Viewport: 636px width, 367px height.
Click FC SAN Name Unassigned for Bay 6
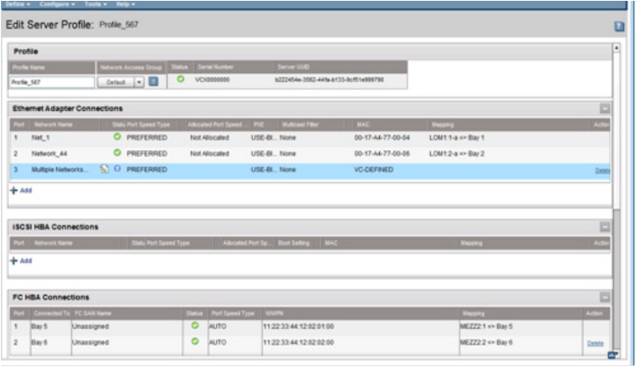coord(91,342)
